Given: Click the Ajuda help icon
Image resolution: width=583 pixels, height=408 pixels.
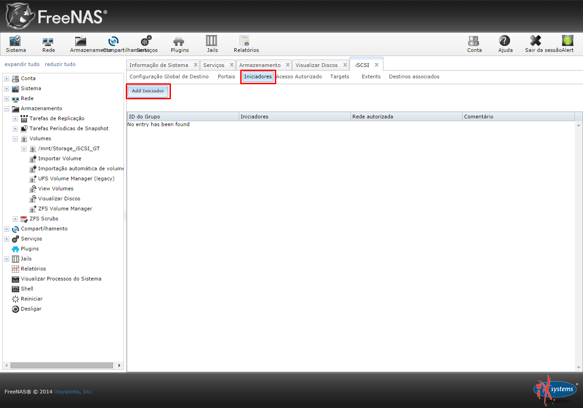Looking at the screenshot, I should coord(505,41).
